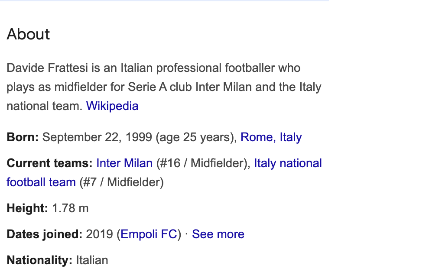The image size is (442, 272).
Task: Open the Inter Milan team link
Action: click(124, 163)
